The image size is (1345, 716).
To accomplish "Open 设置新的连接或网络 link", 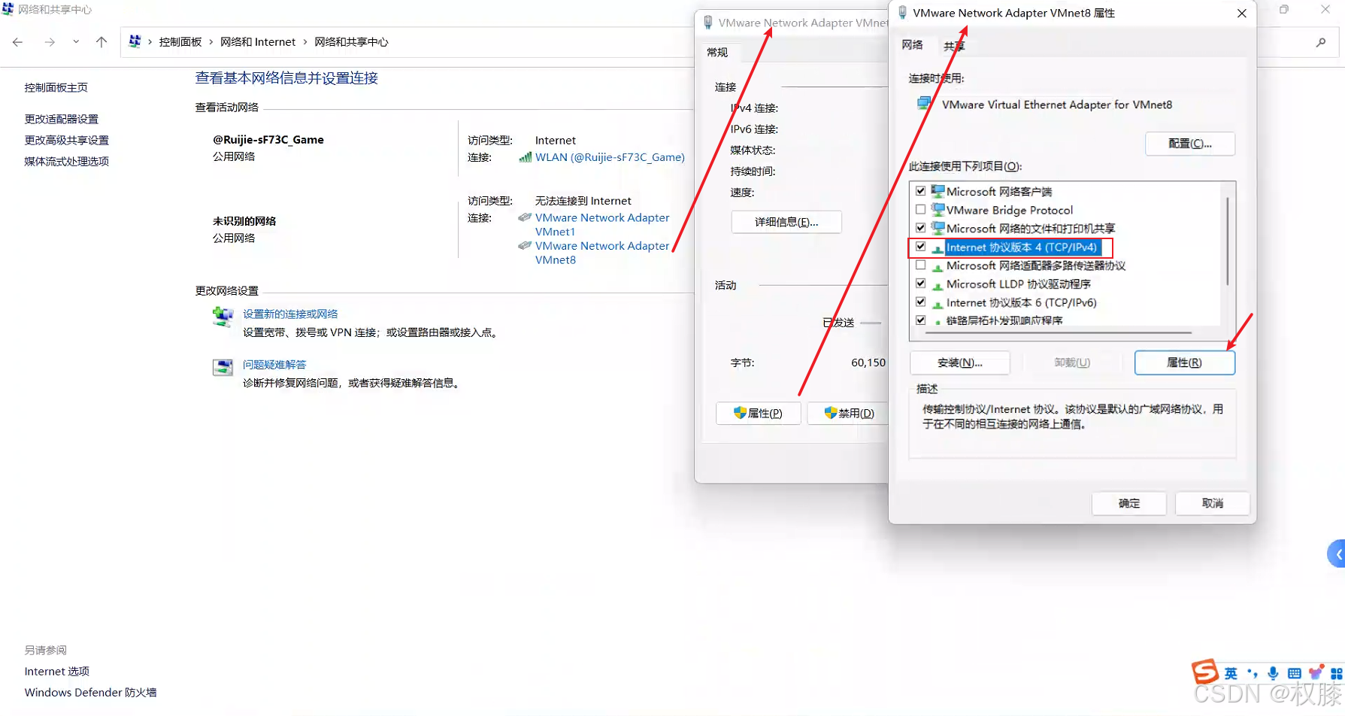I will 290,314.
